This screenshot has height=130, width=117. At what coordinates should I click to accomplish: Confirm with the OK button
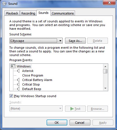[x=57, y=123]
